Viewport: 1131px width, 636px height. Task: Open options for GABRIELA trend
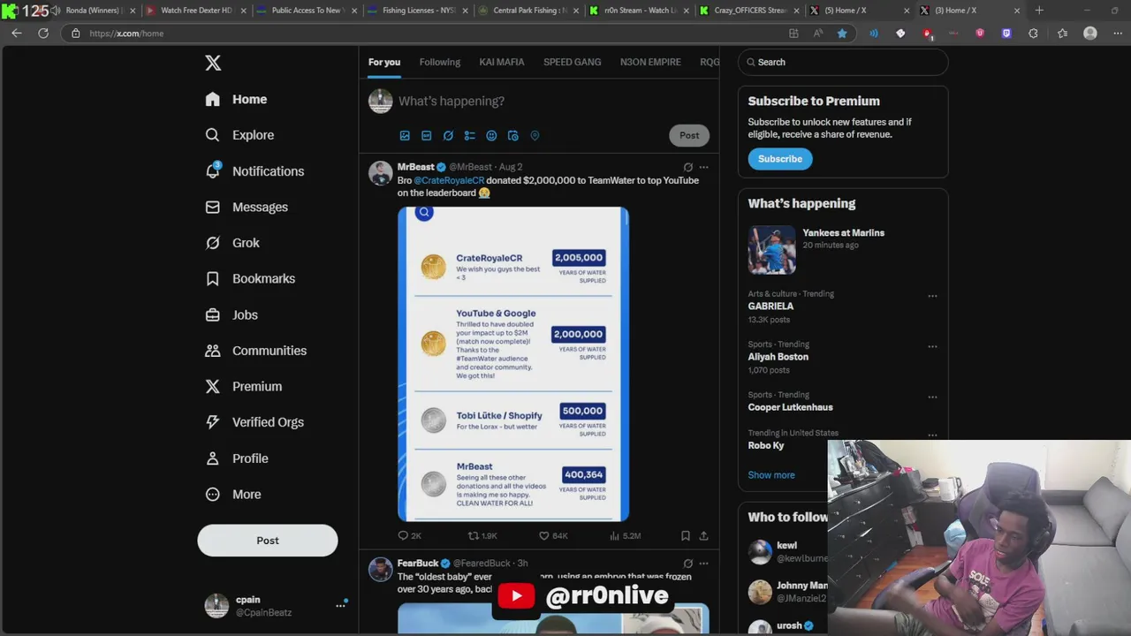pos(932,297)
